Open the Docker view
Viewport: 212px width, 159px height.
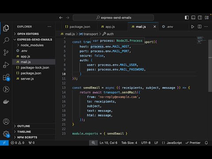click(6, 102)
